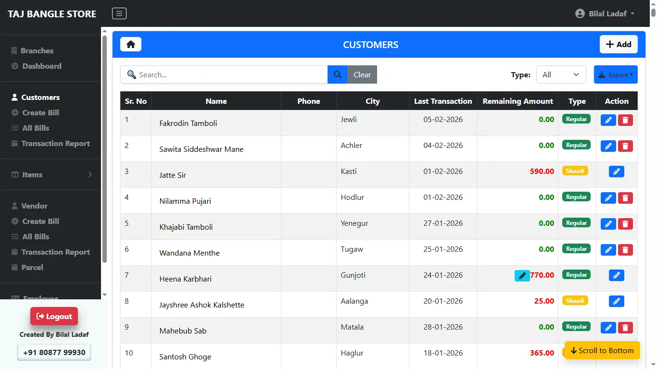Delete Khajabi Tamboli from the list
The image size is (657, 369).
pyautogui.click(x=625, y=224)
